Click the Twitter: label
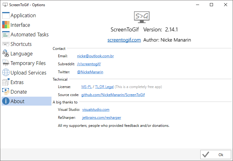 tap(64, 72)
